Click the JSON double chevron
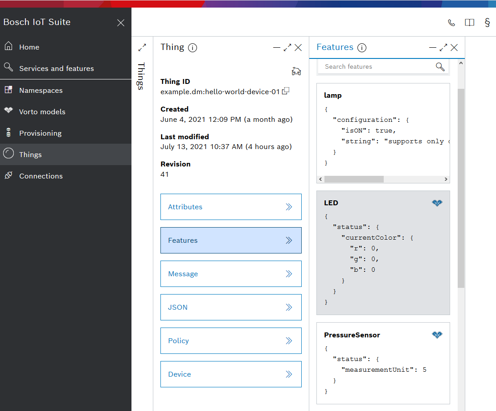This screenshot has height=411, width=496. (289, 307)
